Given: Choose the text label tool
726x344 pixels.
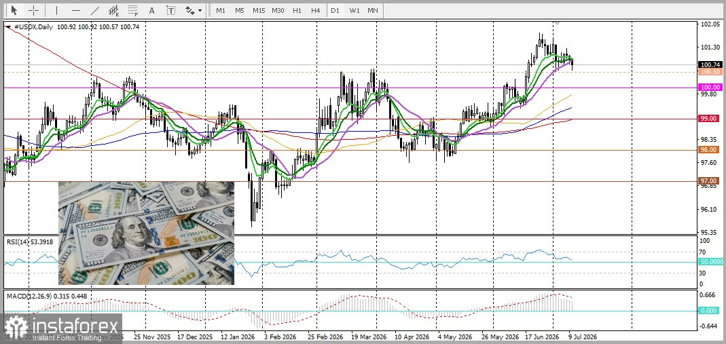Looking at the screenshot, I should 171,10.
